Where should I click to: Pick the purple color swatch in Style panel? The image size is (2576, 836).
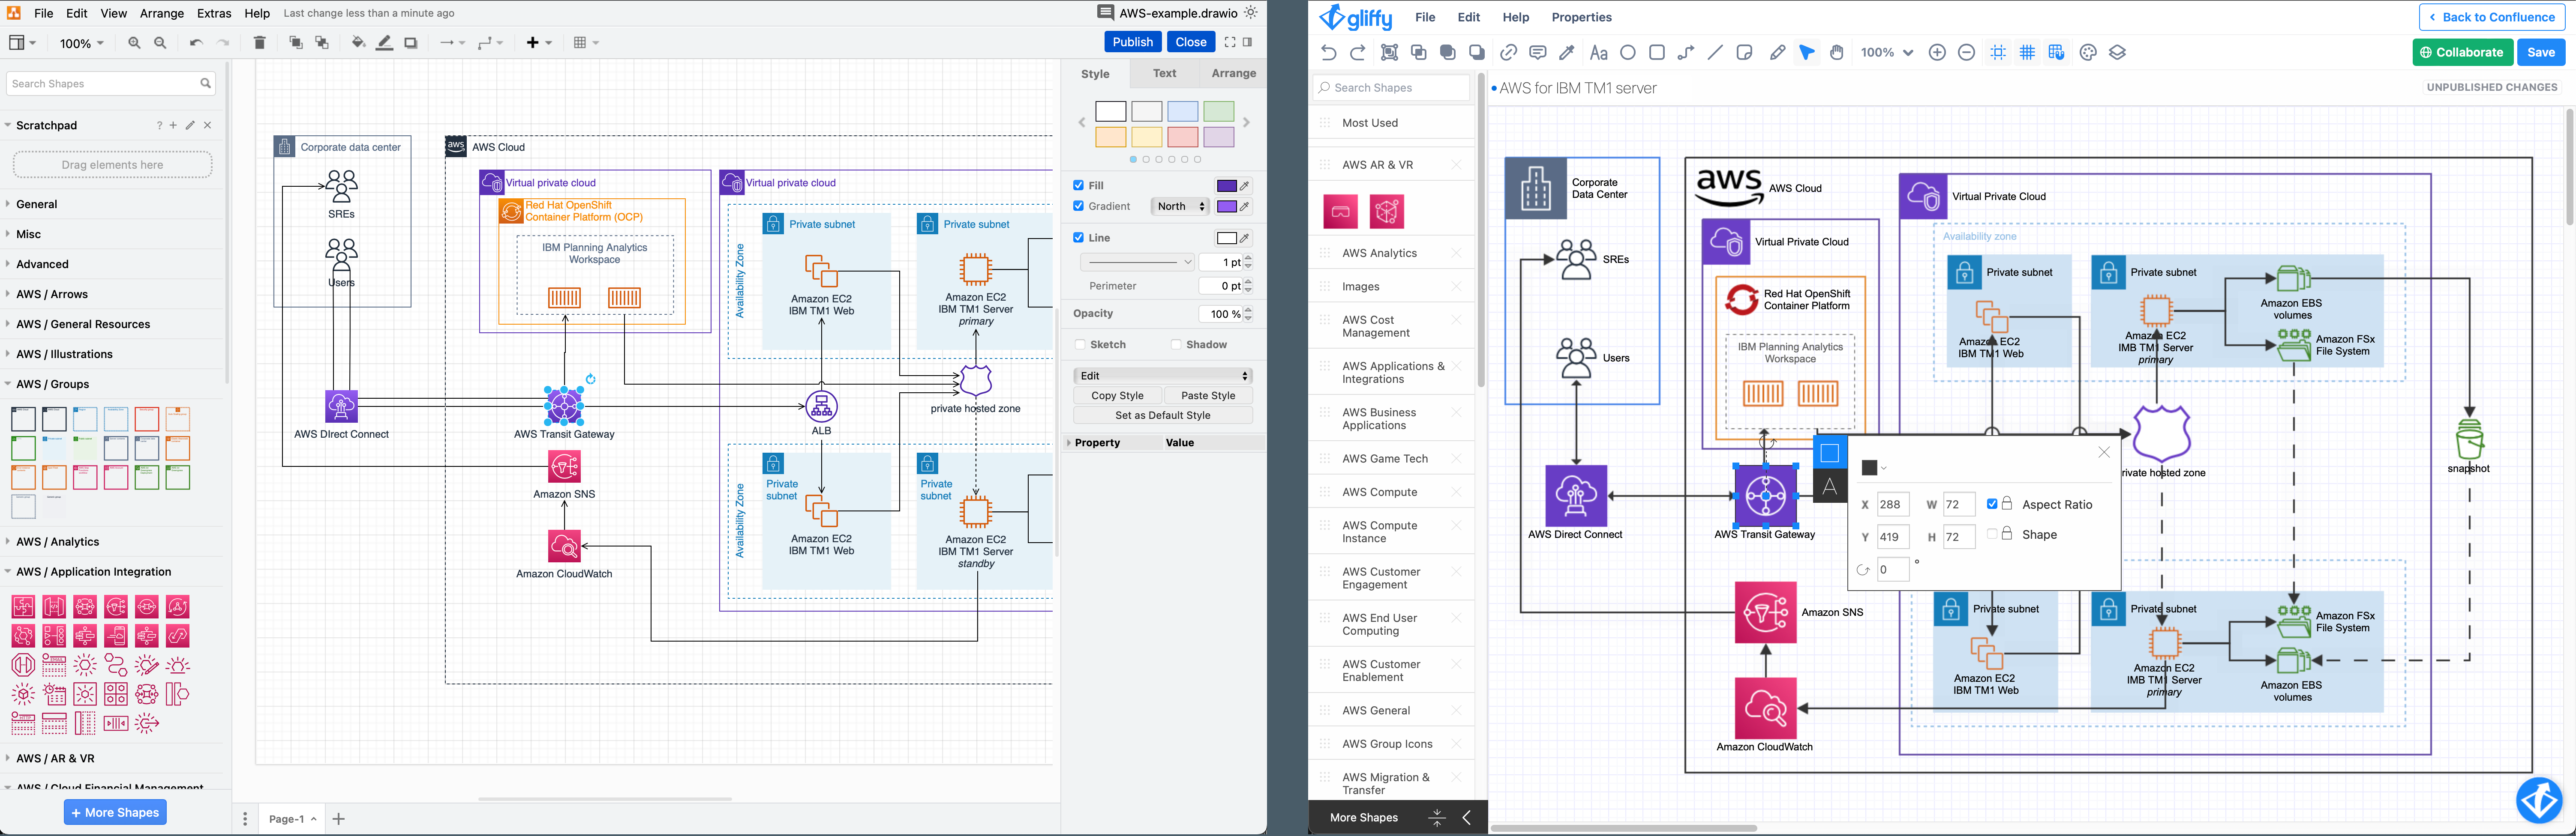coord(1219,137)
